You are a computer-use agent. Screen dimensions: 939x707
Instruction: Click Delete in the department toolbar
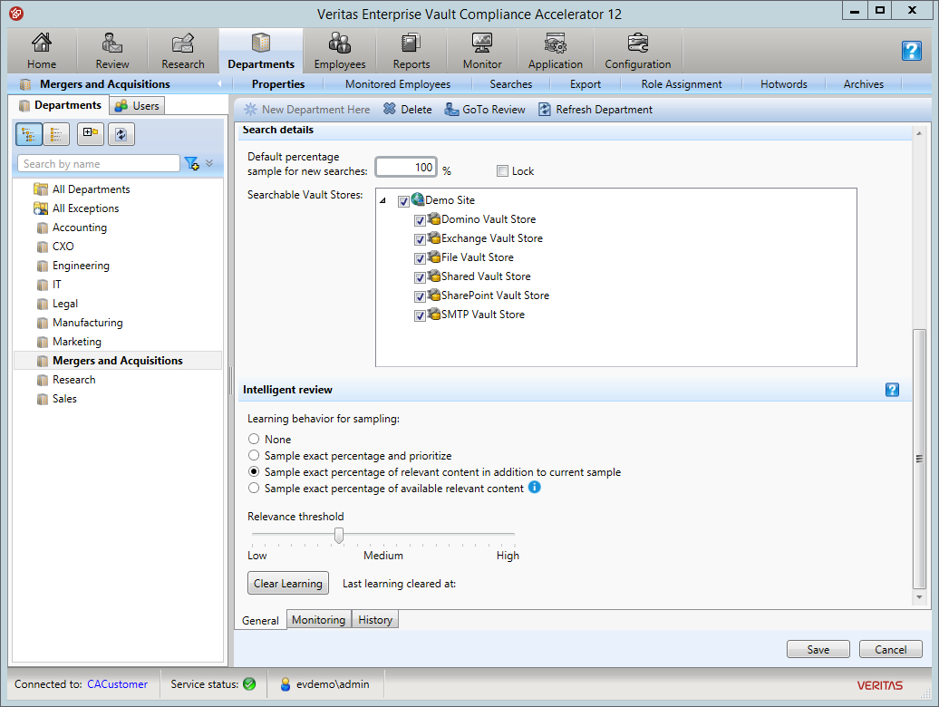pos(408,110)
